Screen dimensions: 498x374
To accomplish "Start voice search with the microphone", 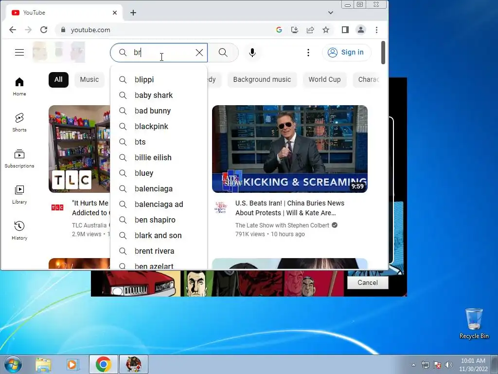I will click(x=252, y=53).
